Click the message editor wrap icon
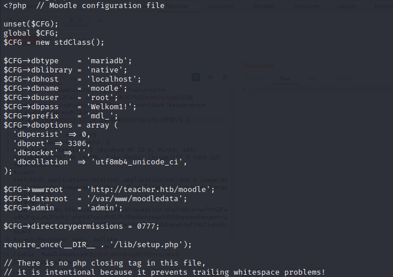393x277 pixels. tap(196, 76)
